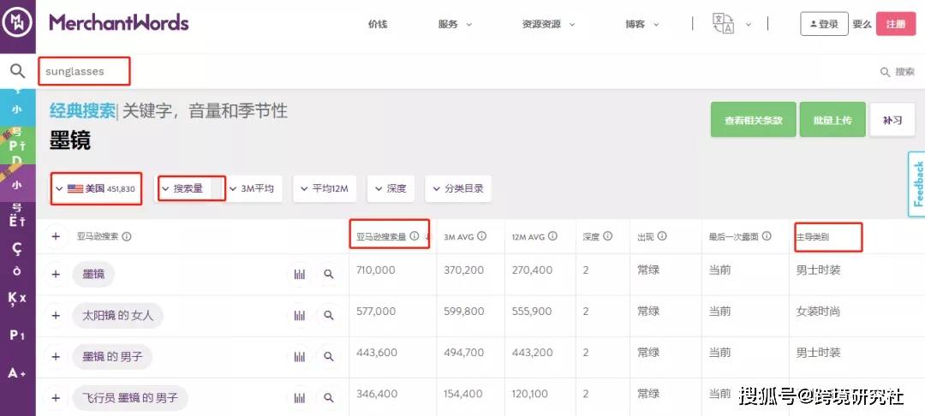925x416 pixels.
Task: Click info icon next to 出现 header
Action: [x=662, y=236]
